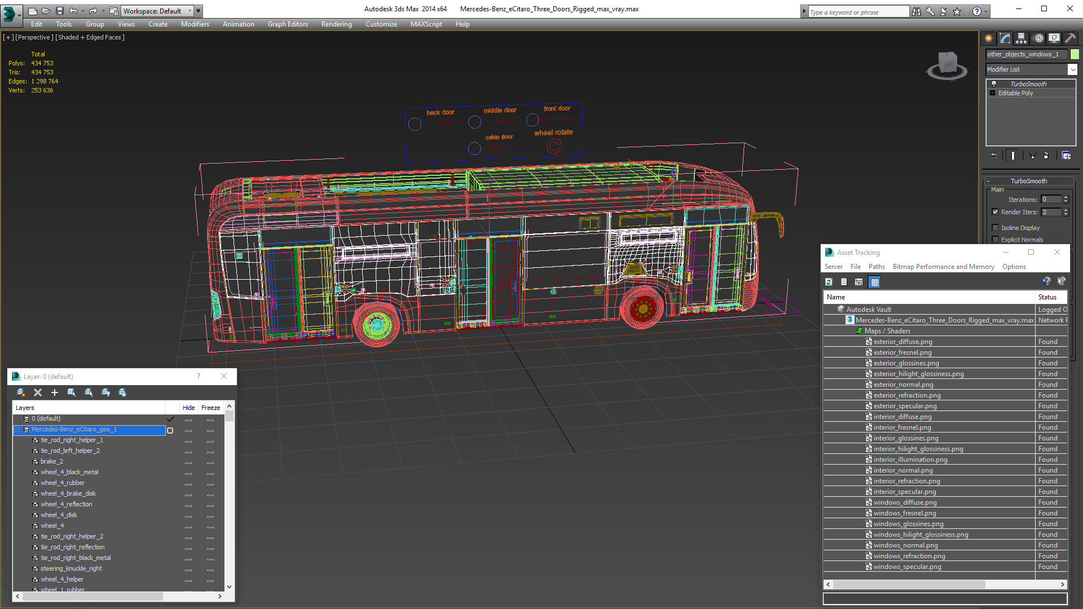1083x609 pixels.
Task: Click Remove Modifier trash icon
Action: [x=1046, y=156]
